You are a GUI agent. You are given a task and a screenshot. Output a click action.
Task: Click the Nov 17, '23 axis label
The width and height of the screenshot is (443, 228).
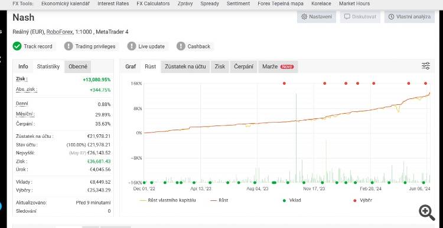(x=314, y=189)
